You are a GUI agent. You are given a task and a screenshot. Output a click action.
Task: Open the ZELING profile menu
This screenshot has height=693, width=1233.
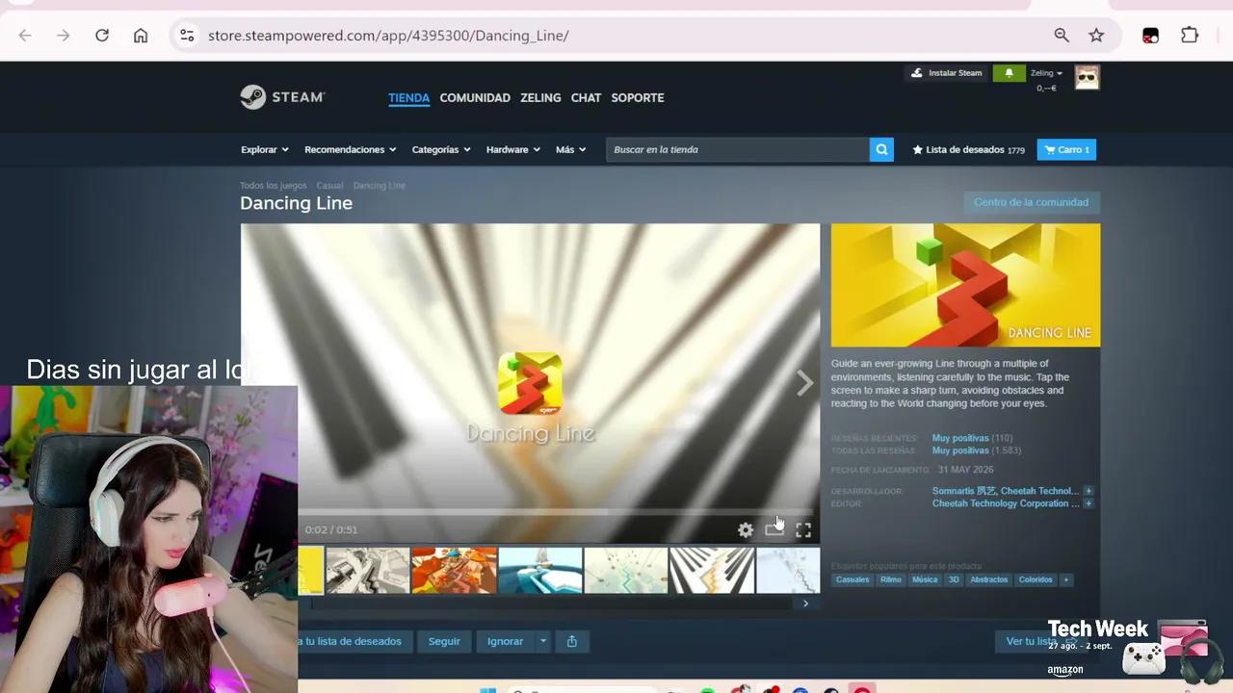(540, 97)
